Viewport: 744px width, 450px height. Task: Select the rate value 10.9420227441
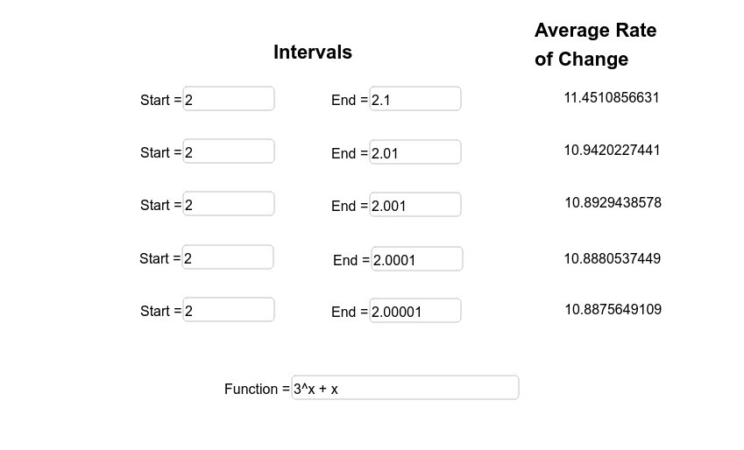tap(612, 150)
